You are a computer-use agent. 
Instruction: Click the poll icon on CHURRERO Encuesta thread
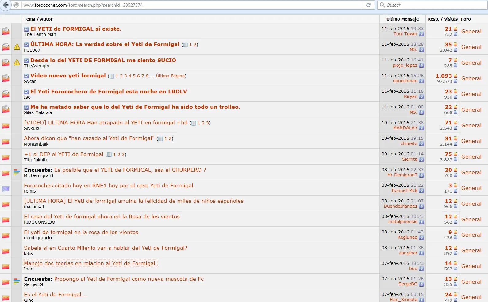click(17, 172)
